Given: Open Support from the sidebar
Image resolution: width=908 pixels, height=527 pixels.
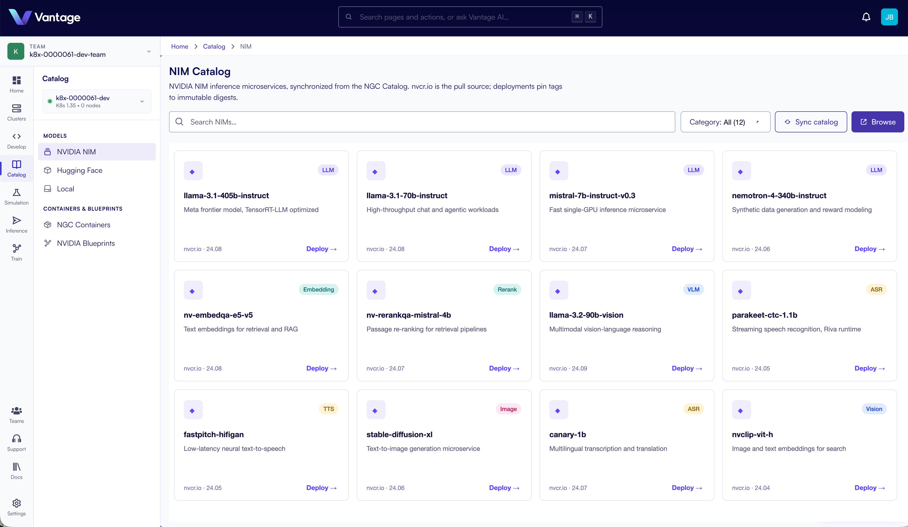Looking at the screenshot, I should pos(17,443).
